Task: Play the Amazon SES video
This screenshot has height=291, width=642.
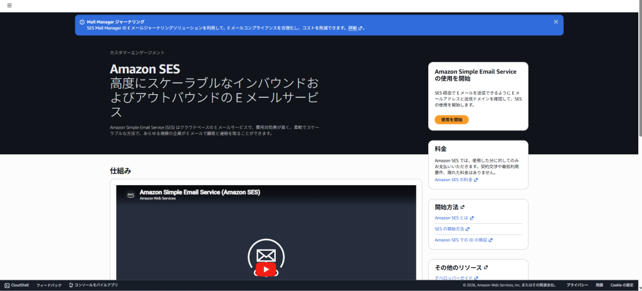Action: (266, 270)
